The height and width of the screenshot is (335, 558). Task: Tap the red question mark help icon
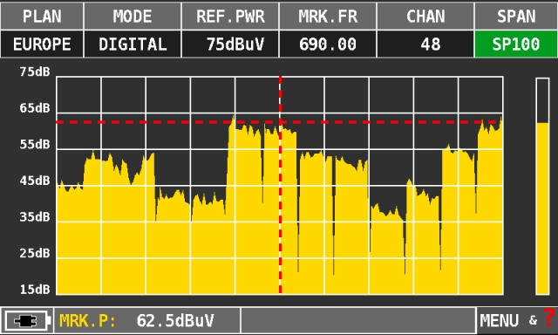pyautogui.click(x=548, y=317)
